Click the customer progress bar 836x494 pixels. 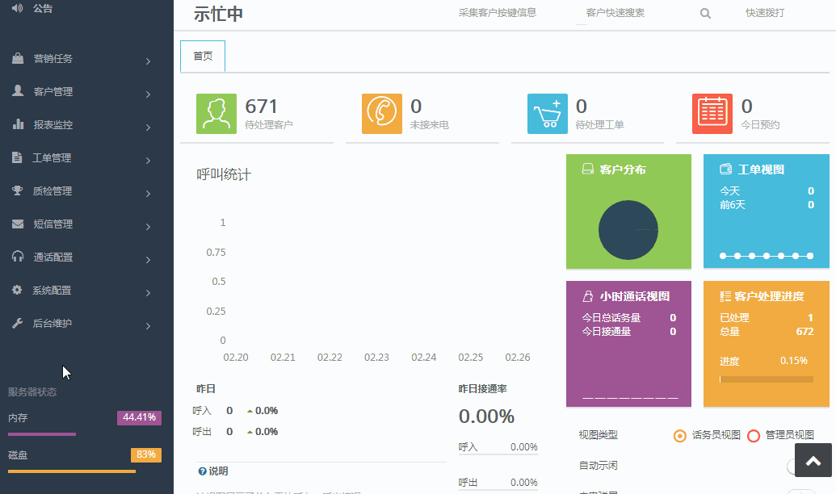pos(767,379)
